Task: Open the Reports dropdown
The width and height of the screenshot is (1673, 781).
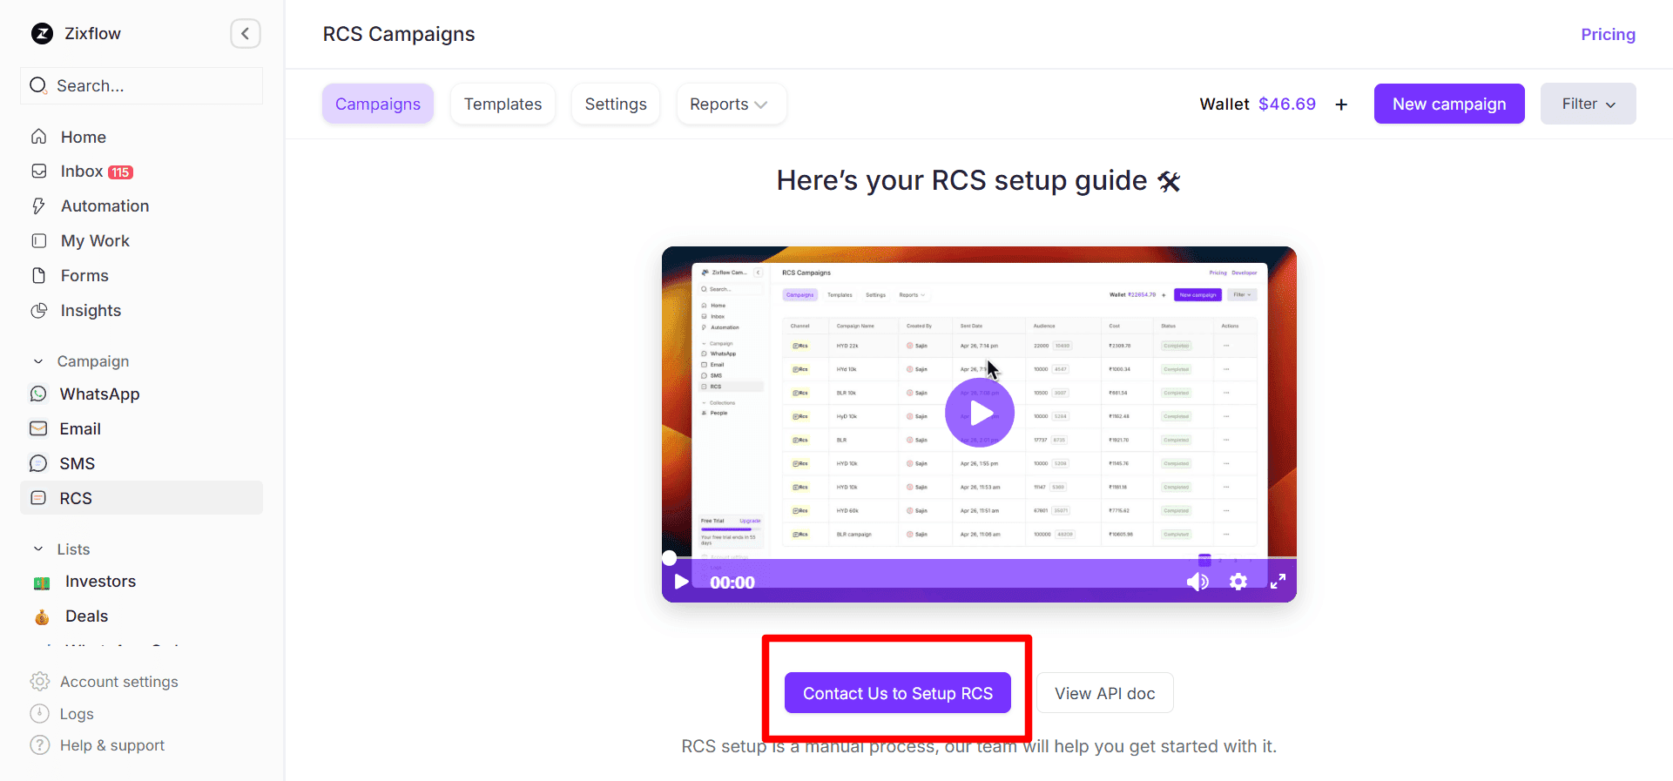Action: [x=731, y=104]
